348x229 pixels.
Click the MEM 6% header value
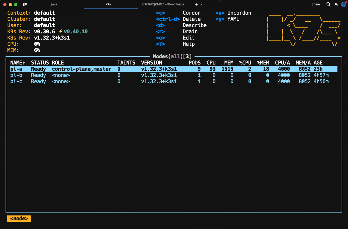tap(37, 50)
